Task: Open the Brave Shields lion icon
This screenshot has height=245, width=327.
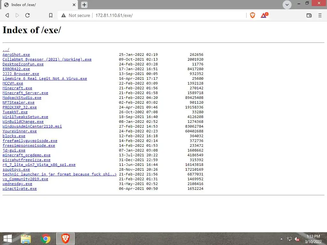Action: pyautogui.click(x=253, y=15)
